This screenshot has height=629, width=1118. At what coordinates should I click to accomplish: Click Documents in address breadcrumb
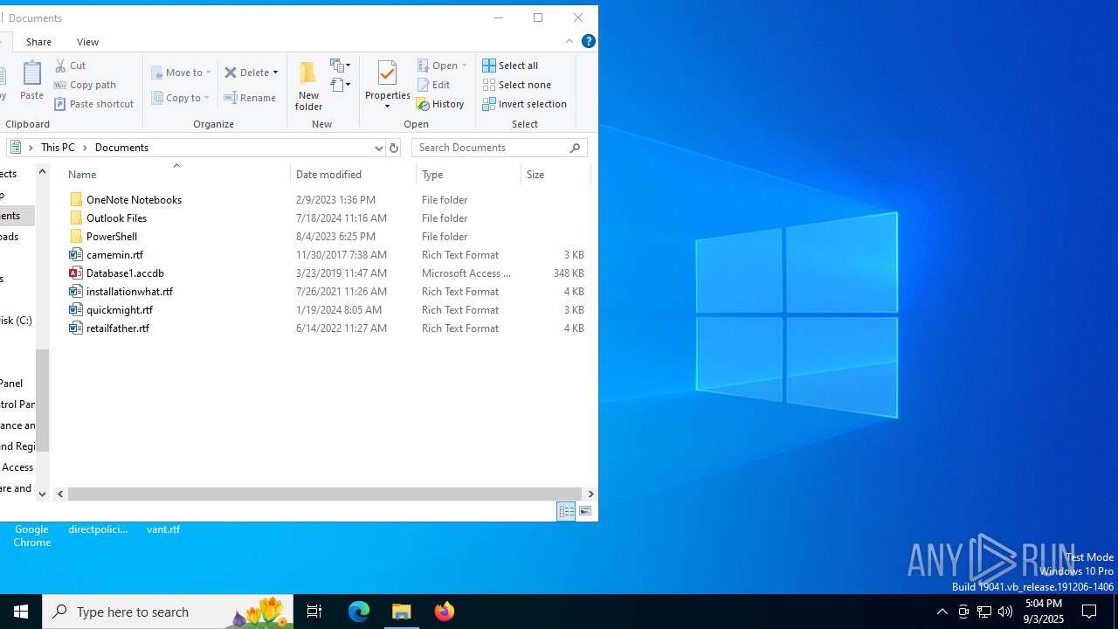click(121, 148)
